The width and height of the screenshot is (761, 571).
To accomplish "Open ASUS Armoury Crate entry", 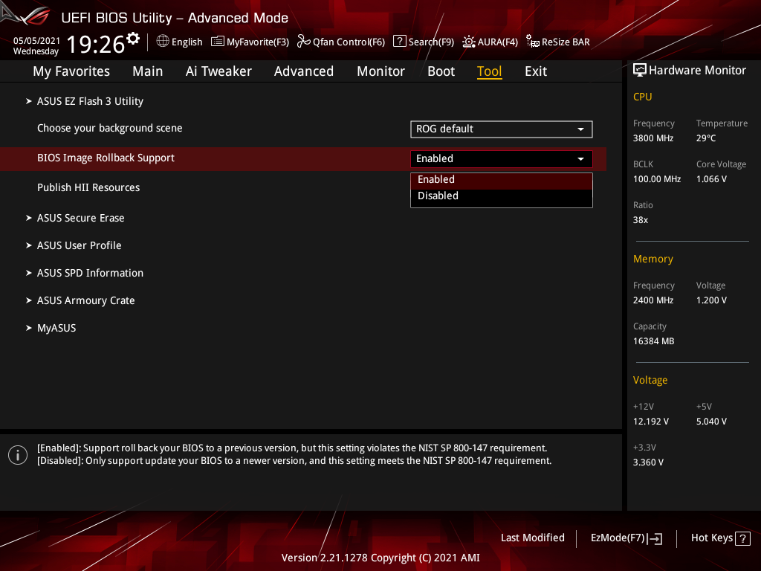I will [x=86, y=300].
